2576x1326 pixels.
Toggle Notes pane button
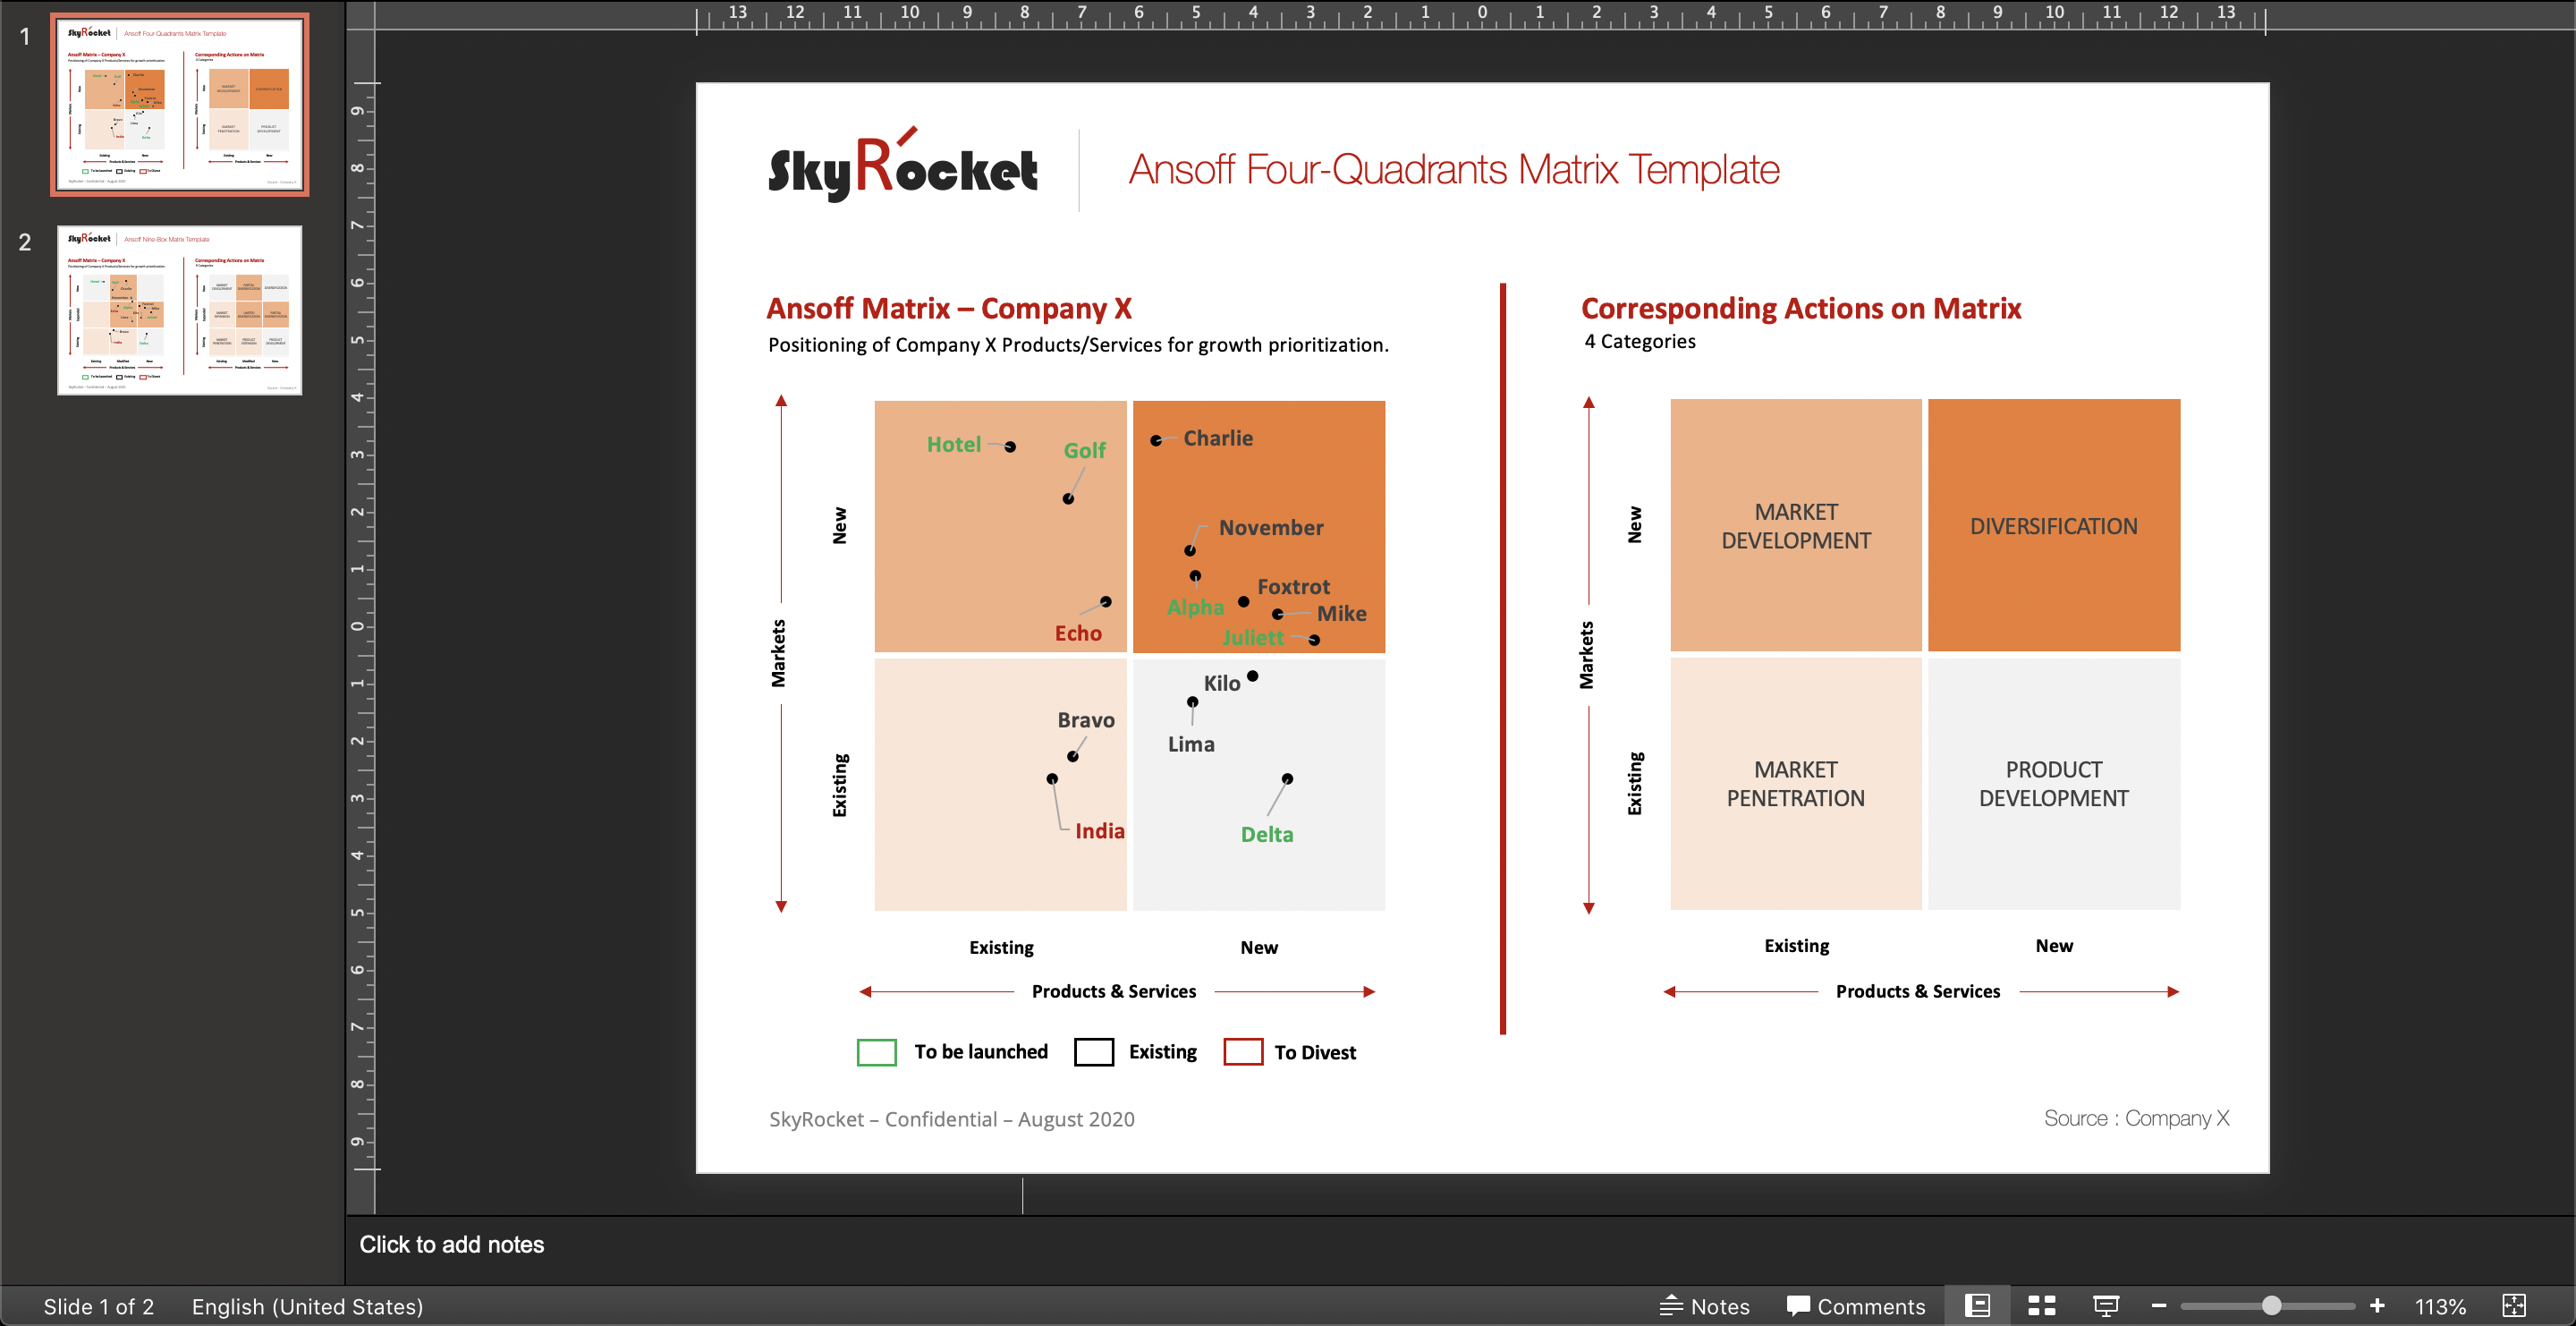tap(1704, 1306)
